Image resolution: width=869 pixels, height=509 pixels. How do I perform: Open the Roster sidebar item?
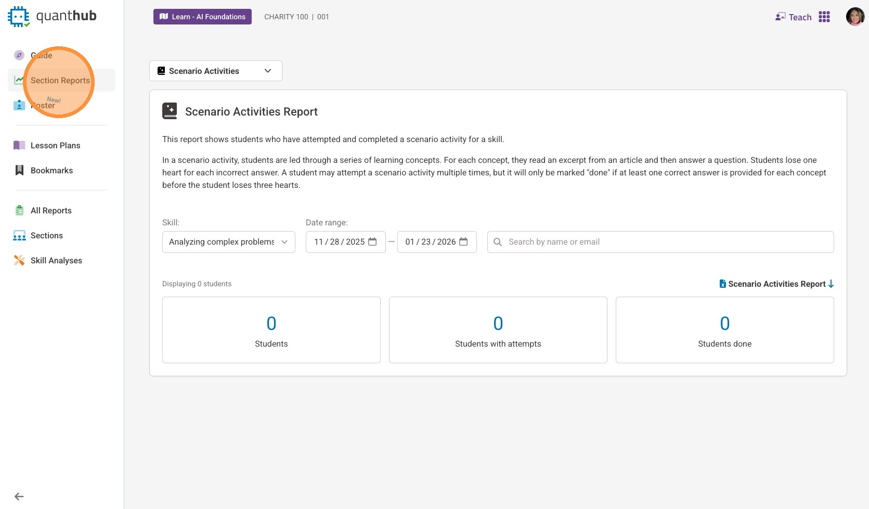(x=43, y=106)
